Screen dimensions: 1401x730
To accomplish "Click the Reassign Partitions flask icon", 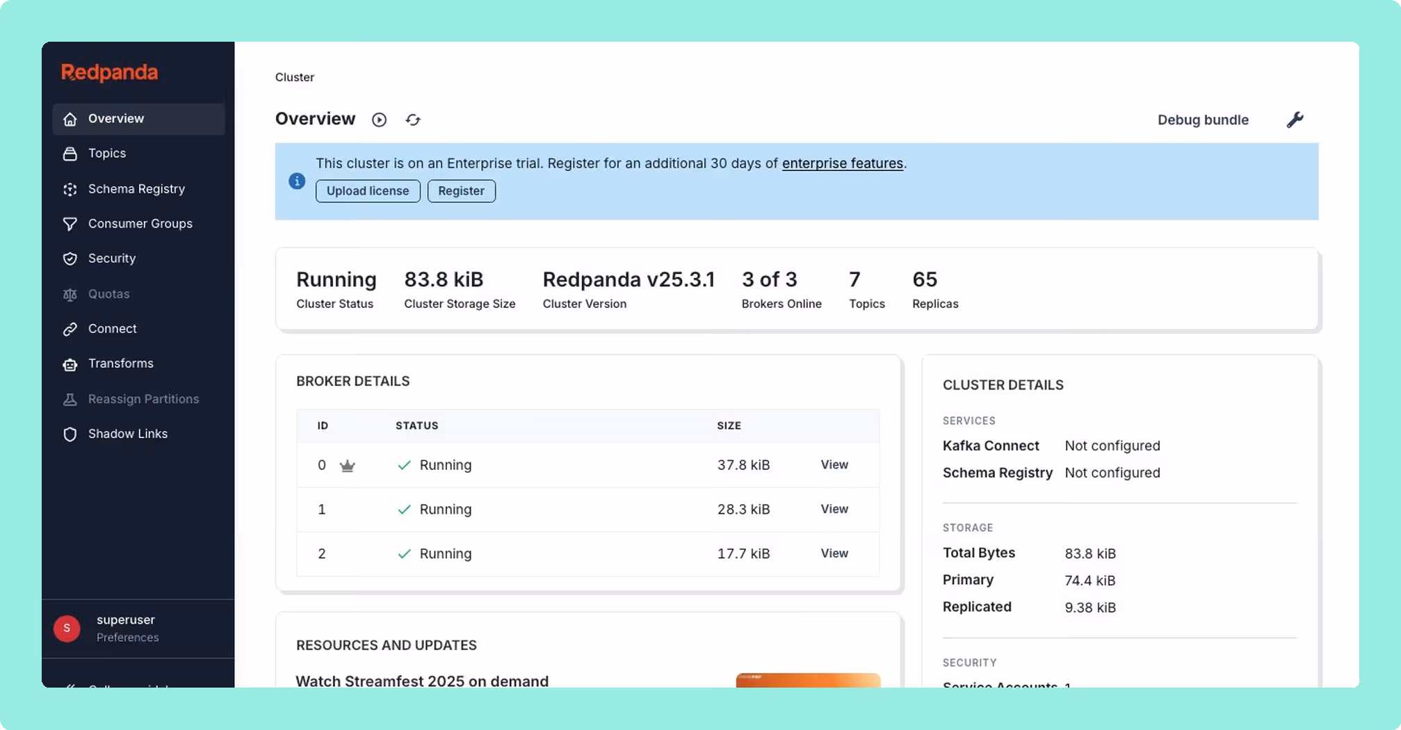I will [70, 399].
